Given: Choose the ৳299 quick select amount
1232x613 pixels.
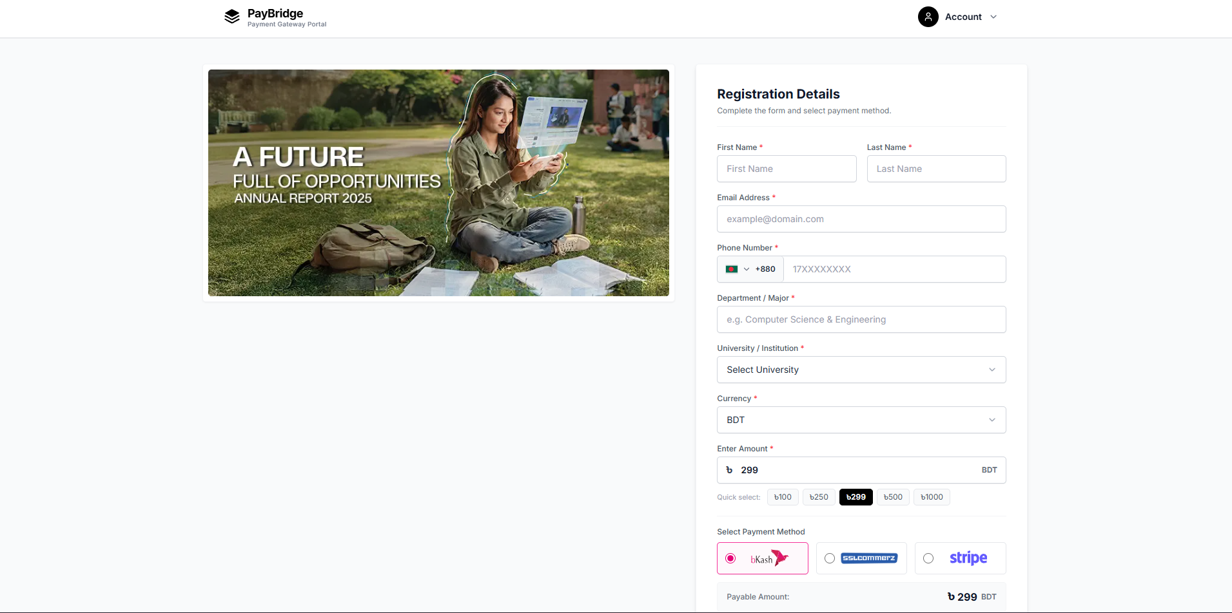Looking at the screenshot, I should [856, 497].
